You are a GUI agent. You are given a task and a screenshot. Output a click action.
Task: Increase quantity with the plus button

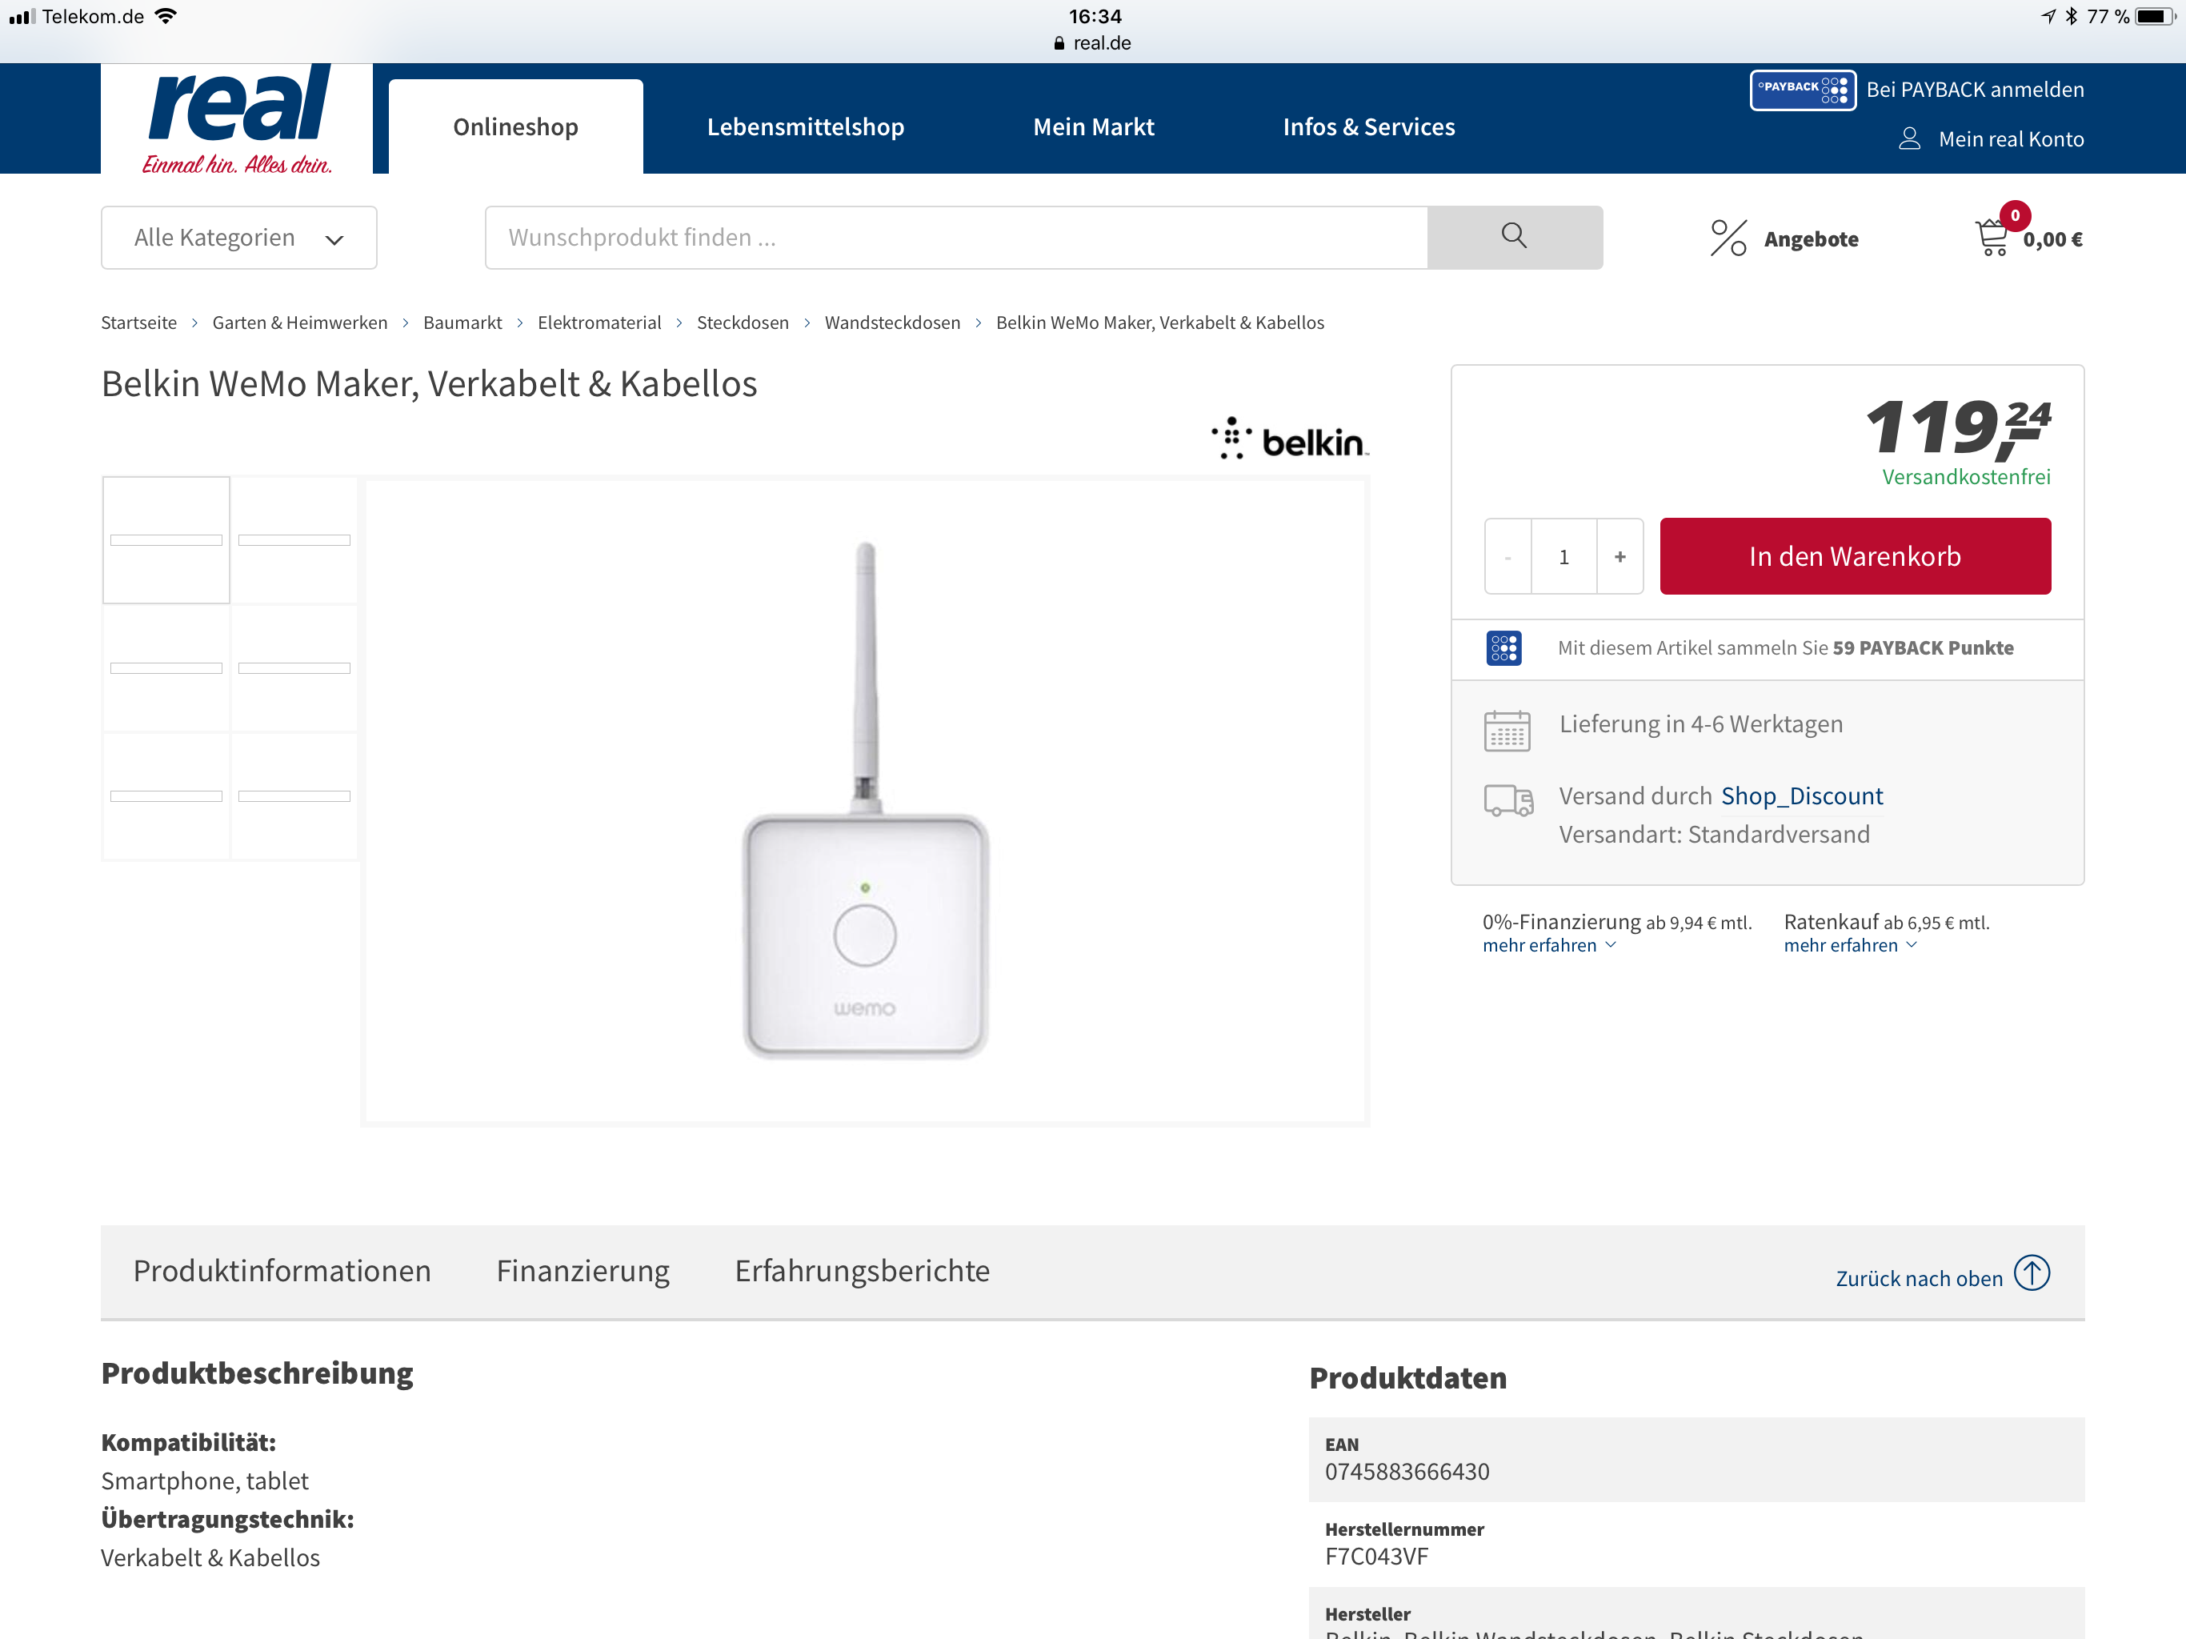[x=1619, y=556]
